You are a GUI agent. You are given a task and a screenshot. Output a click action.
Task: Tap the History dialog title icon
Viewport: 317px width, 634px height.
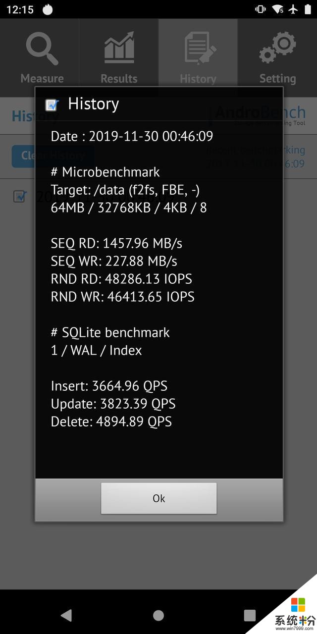tap(52, 105)
